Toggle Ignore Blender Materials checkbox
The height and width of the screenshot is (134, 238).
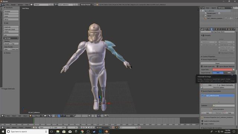click(x=218, y=67)
